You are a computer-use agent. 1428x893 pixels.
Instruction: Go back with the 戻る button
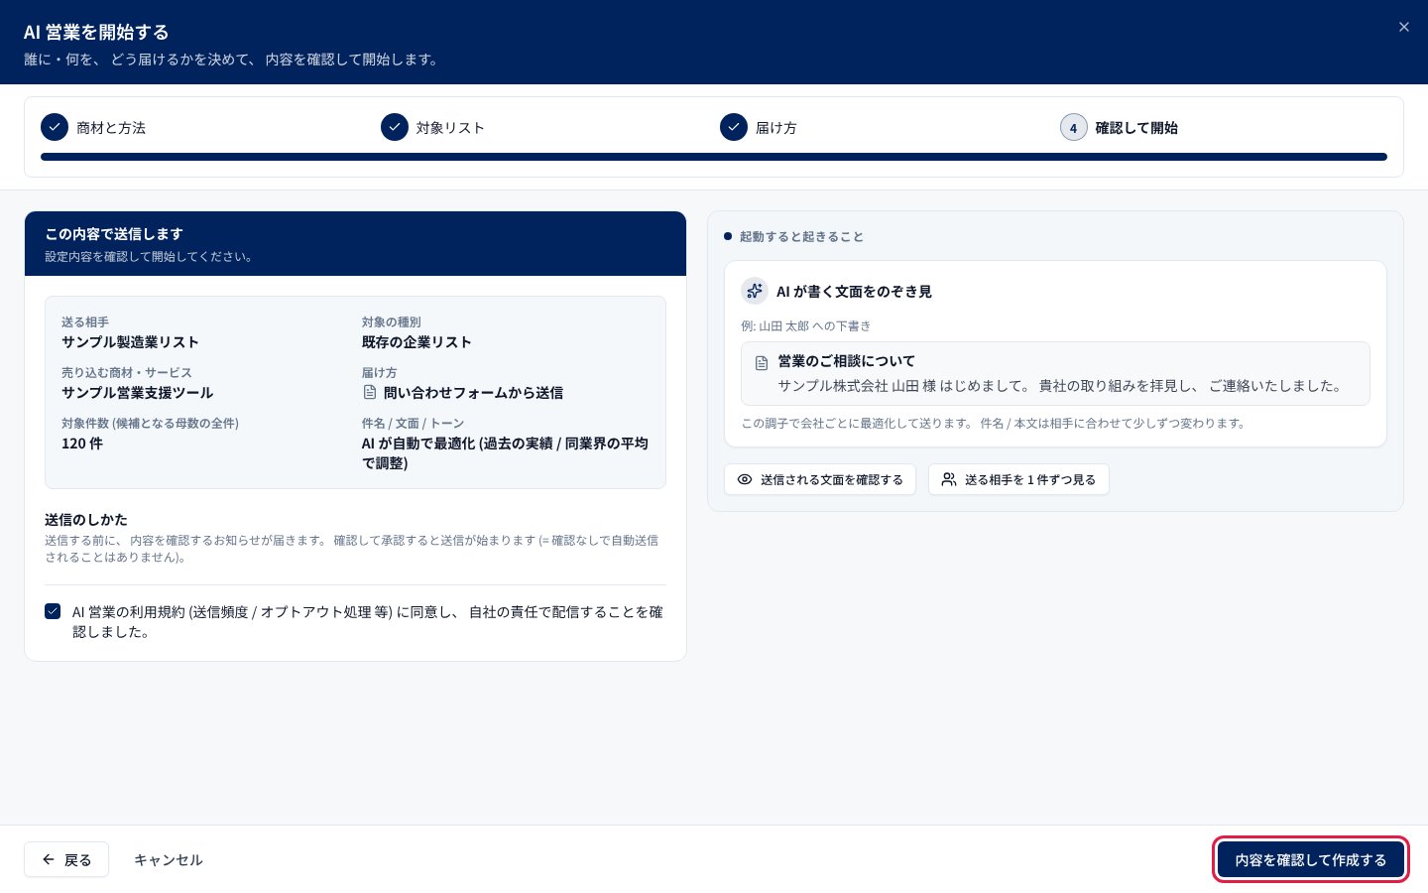click(x=66, y=859)
